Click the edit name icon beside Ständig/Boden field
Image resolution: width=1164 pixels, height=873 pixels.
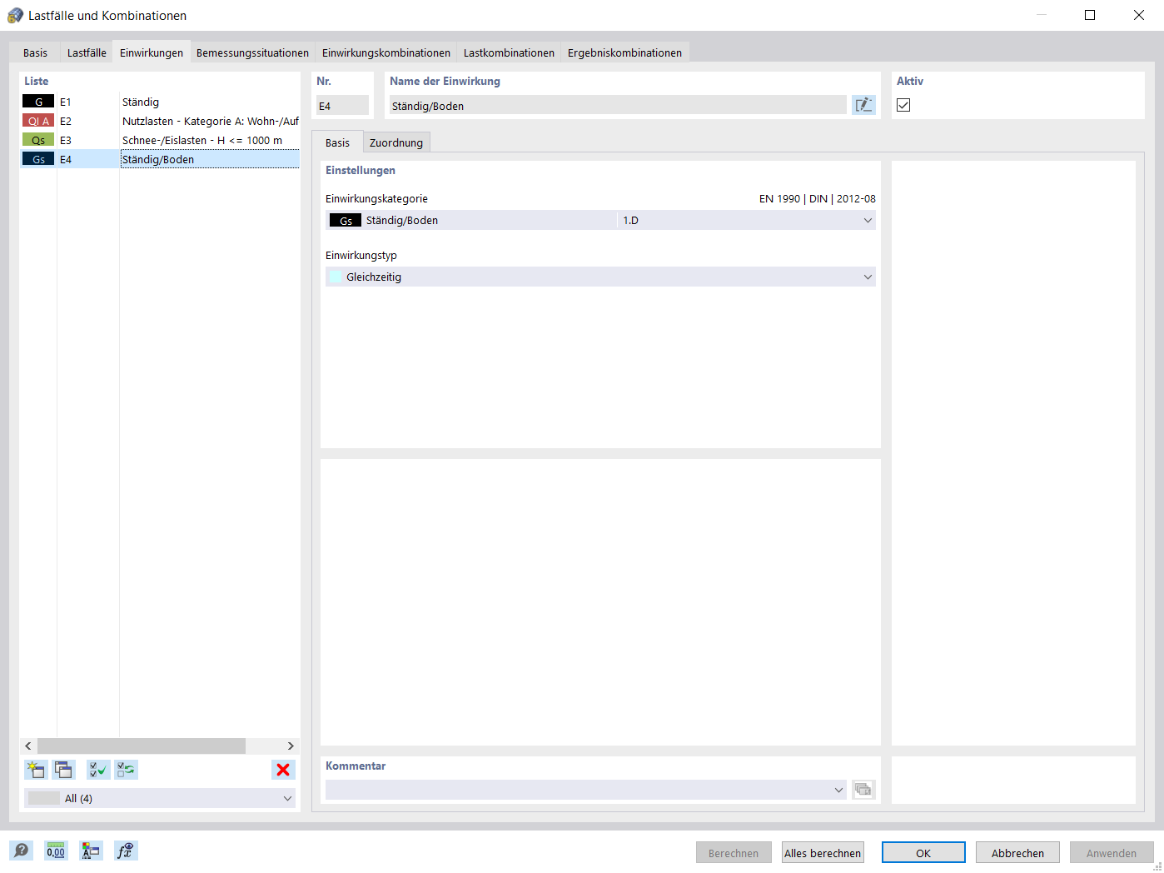tap(863, 105)
